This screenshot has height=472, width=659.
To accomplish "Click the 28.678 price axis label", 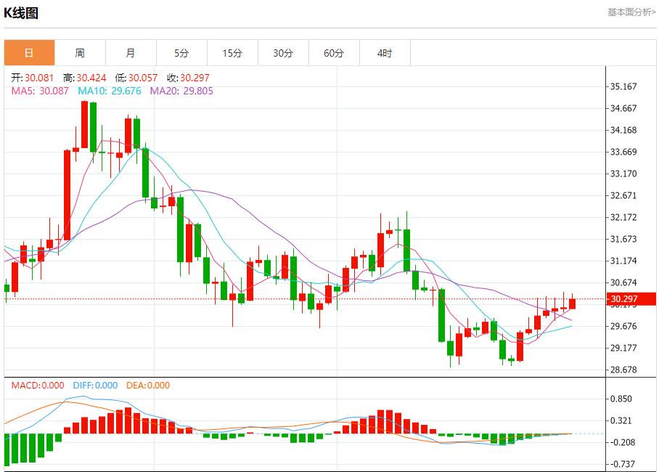I will 623,370.
